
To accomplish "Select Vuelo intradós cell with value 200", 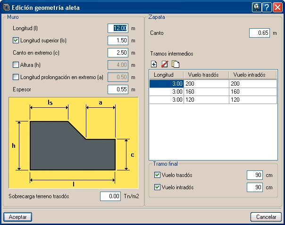I will click(253, 84).
